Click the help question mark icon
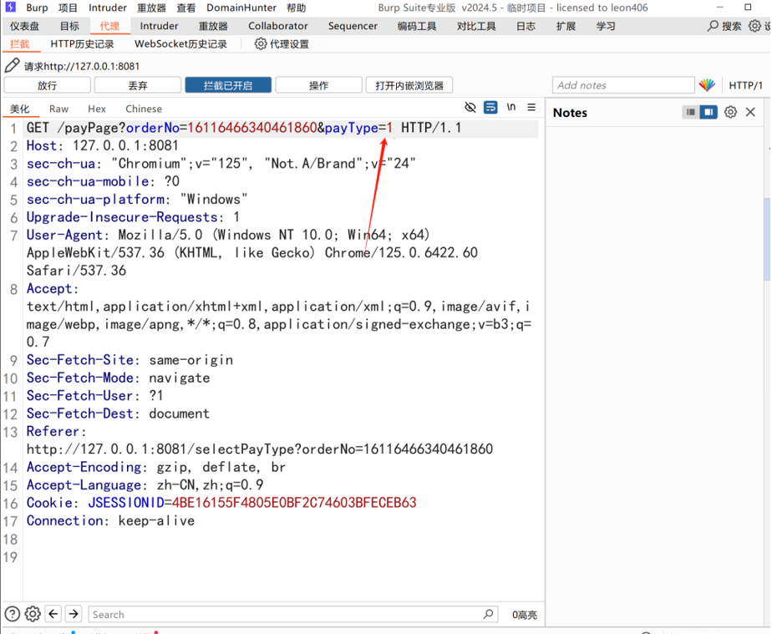Screen dimensions: 772x634 [13, 614]
